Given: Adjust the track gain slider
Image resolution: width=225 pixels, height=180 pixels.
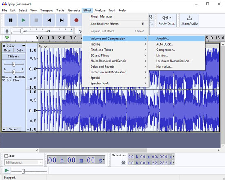Looking at the screenshot, I should pos(13,64).
